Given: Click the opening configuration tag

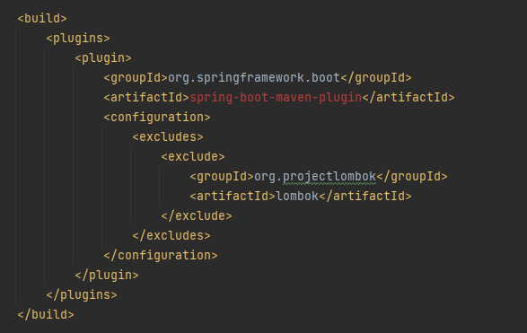Looking at the screenshot, I should pos(157,118).
